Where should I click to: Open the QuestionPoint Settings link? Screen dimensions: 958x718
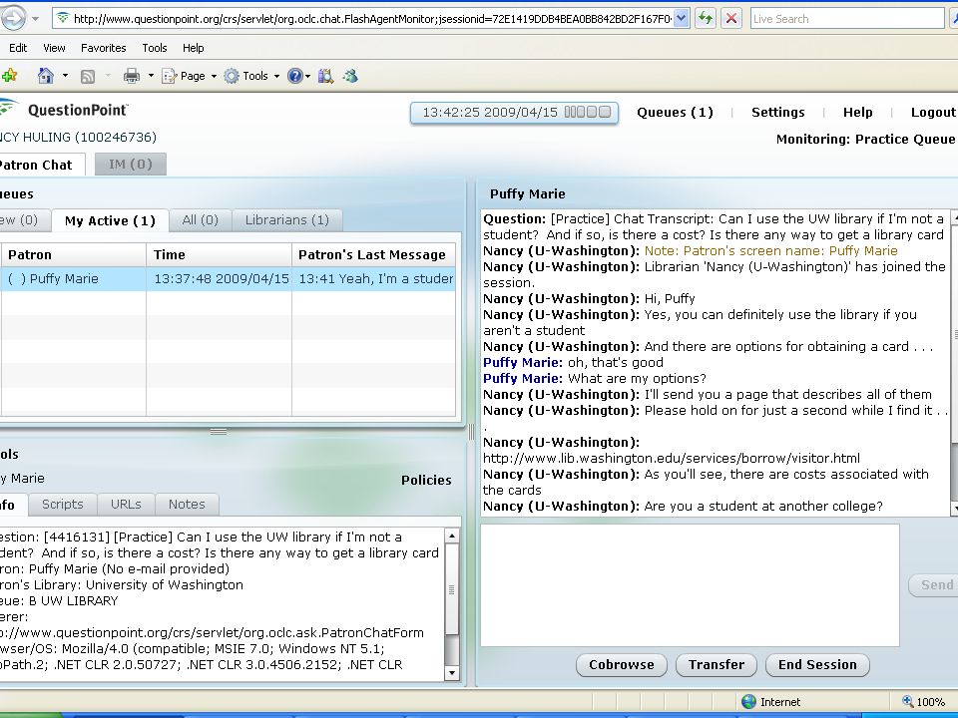click(x=777, y=113)
